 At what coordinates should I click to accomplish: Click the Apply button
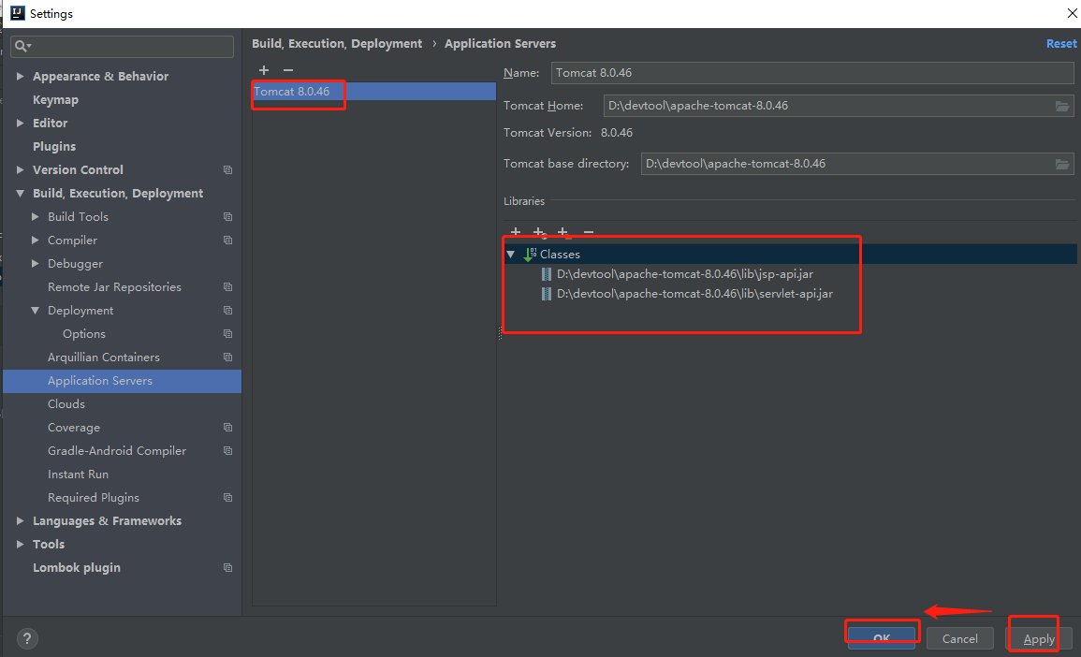point(1038,639)
